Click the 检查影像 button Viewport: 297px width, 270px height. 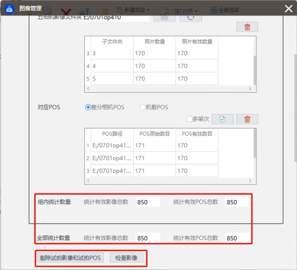coord(126,257)
